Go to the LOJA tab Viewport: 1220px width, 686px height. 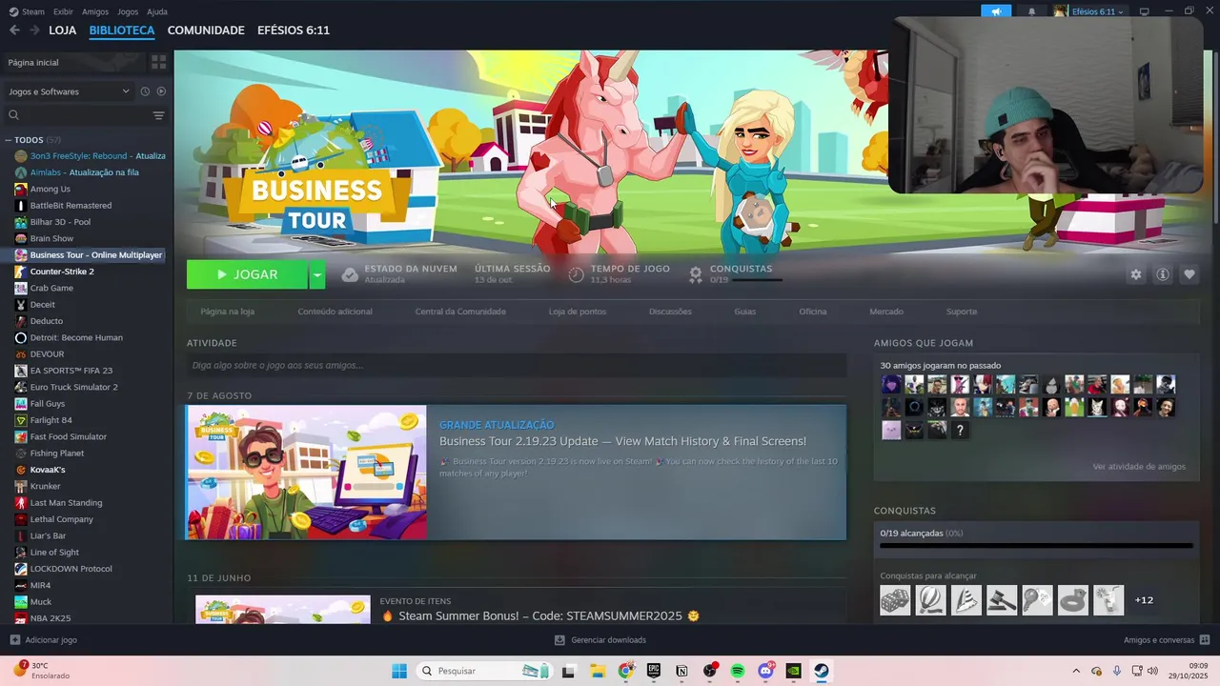click(63, 30)
